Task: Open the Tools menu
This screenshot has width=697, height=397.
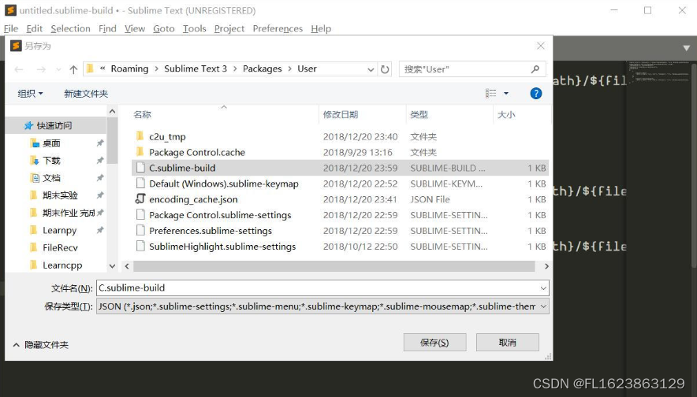Action: point(194,28)
